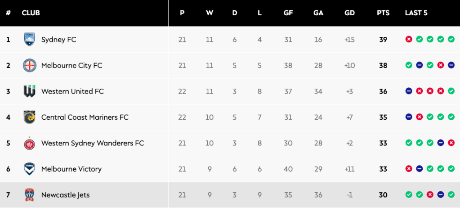Open the Melbourne Victory team link

tap(71, 169)
